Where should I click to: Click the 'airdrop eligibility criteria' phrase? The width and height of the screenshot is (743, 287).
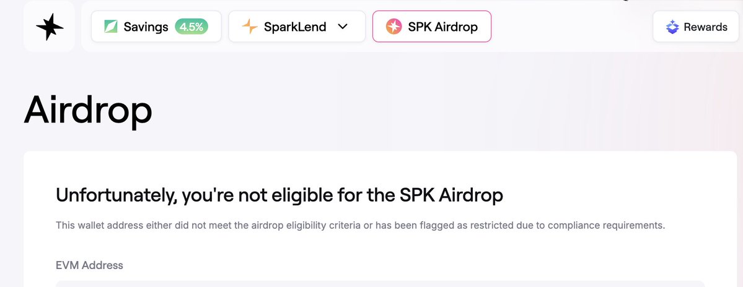304,226
